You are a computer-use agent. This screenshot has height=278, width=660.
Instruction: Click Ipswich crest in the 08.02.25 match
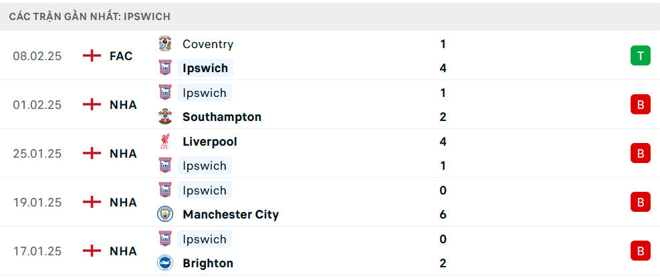(164, 68)
